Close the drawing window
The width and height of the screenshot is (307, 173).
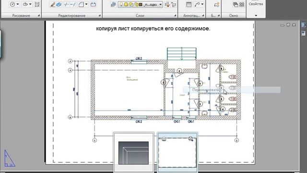click(x=294, y=25)
